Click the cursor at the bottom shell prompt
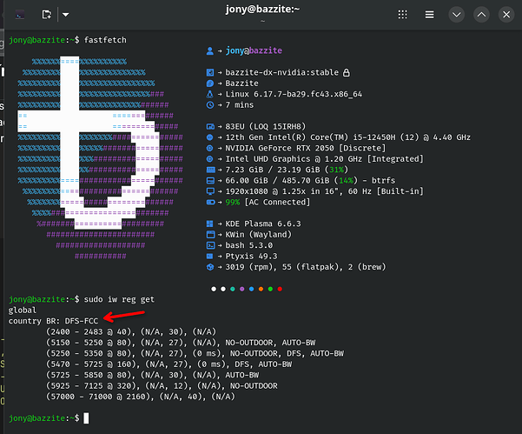 tap(86, 418)
